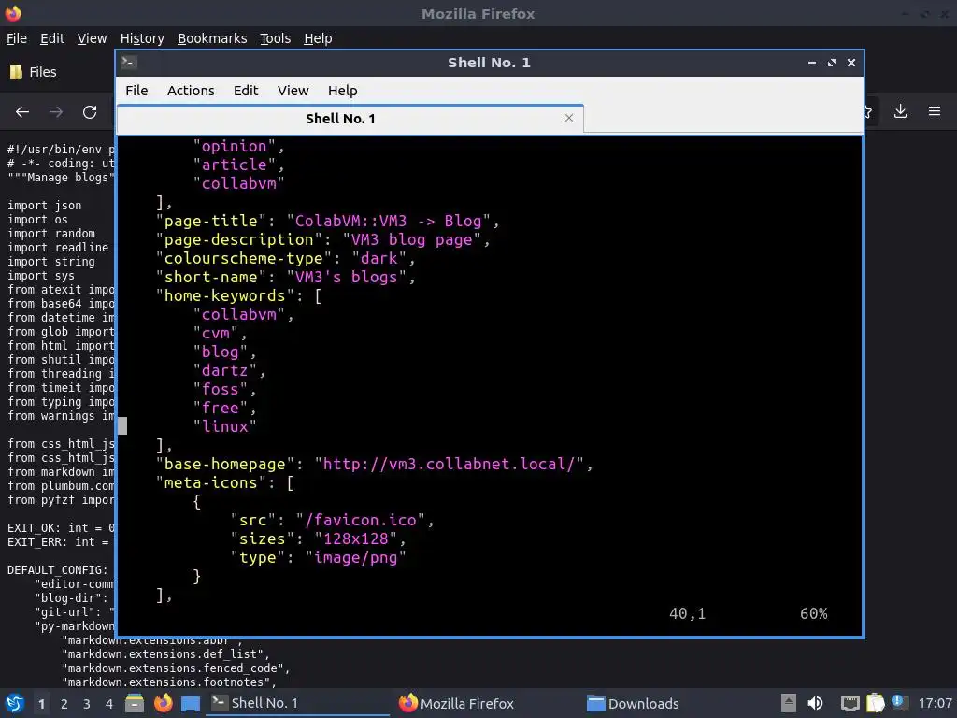Open the removable media eject tray icon
This screenshot has height=718, width=957.
pos(789,703)
